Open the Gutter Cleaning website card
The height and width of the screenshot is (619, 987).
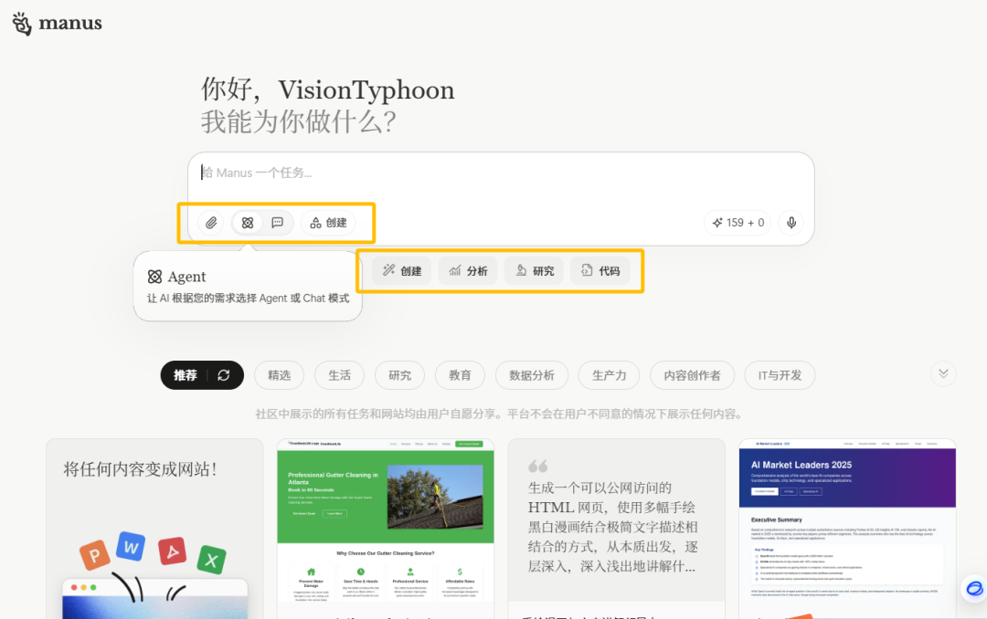pyautogui.click(x=386, y=529)
